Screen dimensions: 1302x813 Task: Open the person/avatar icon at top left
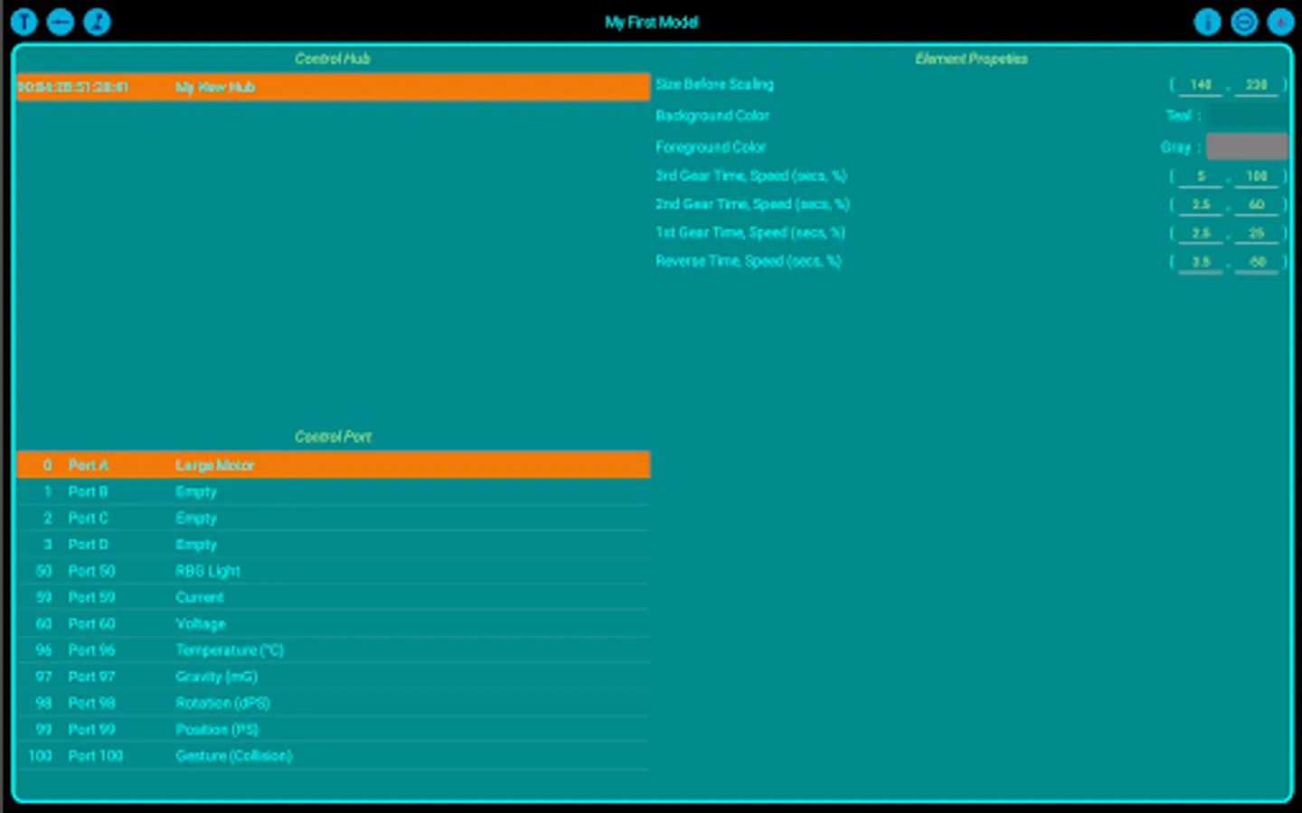point(97,22)
